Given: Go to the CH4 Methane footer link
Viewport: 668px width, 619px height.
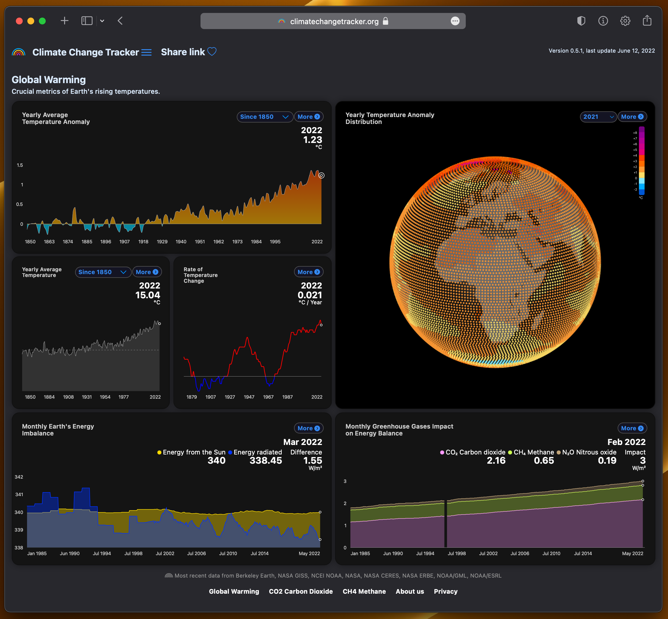Looking at the screenshot, I should tap(364, 591).
